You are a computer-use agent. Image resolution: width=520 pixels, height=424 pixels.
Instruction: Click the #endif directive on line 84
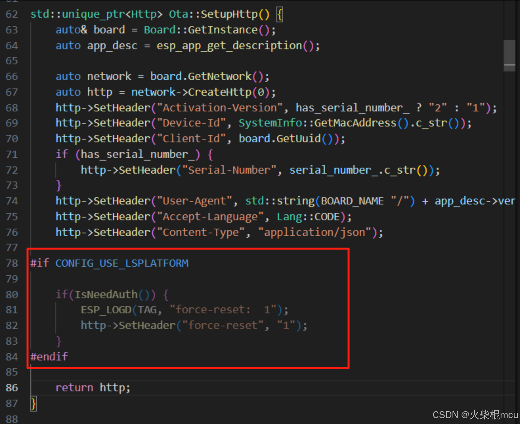pos(49,357)
